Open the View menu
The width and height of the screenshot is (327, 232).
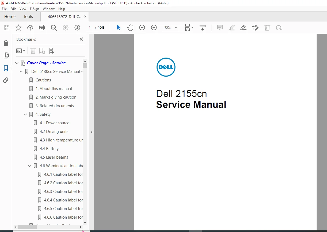[x=23, y=9]
